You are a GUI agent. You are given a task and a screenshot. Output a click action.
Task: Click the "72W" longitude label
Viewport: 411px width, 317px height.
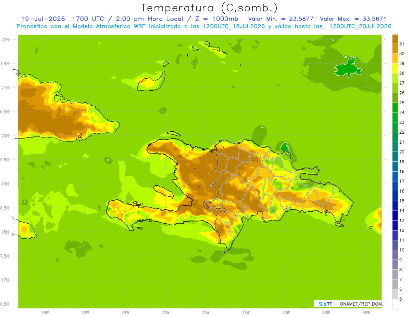[206, 313]
